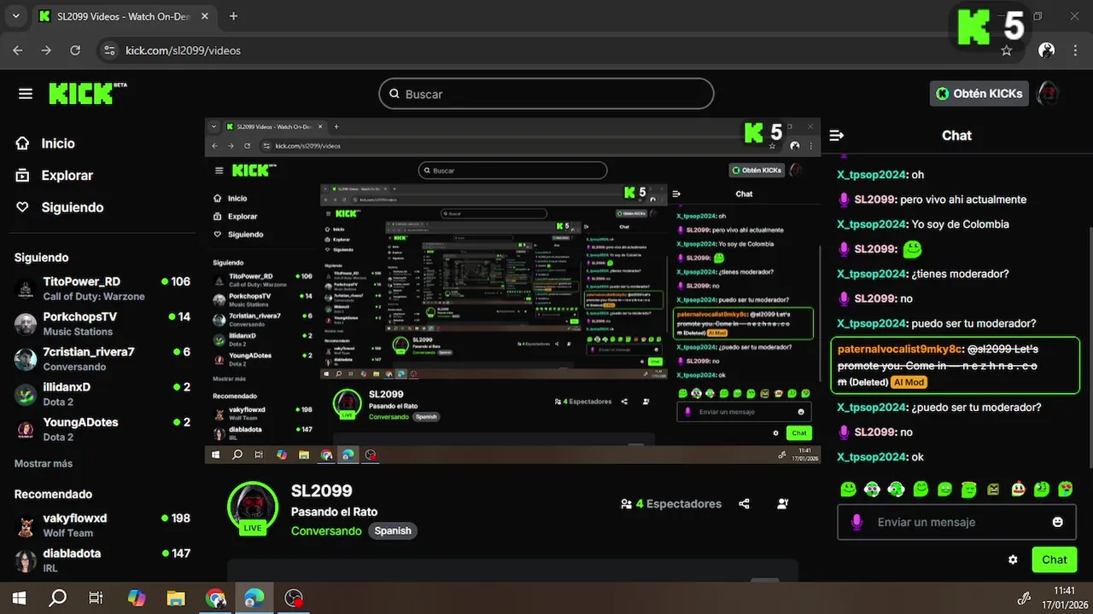Insert the red-nose clown emote
This screenshot has height=614, width=1093.
1018,489
